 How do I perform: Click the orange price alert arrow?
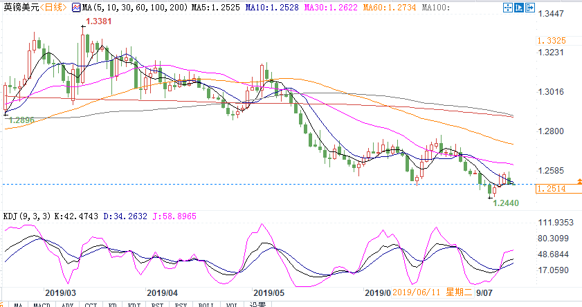[x=579, y=181]
